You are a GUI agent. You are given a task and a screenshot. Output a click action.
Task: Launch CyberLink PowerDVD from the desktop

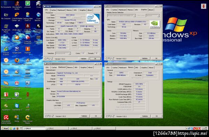[x=28, y=39]
